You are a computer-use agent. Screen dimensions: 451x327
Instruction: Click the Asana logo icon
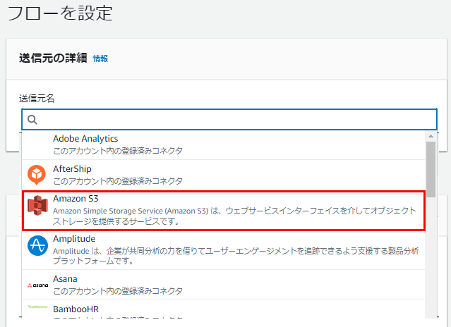pos(37,285)
